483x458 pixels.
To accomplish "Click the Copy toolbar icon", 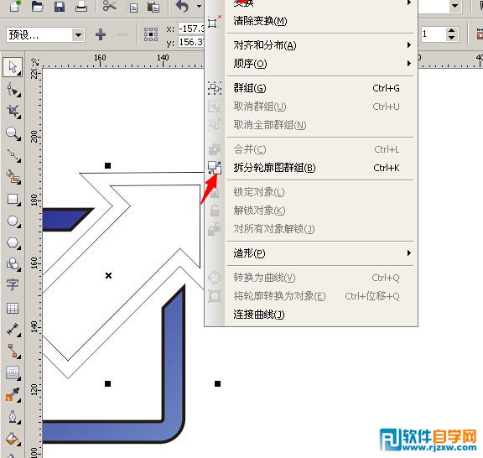I will (x=133, y=7).
